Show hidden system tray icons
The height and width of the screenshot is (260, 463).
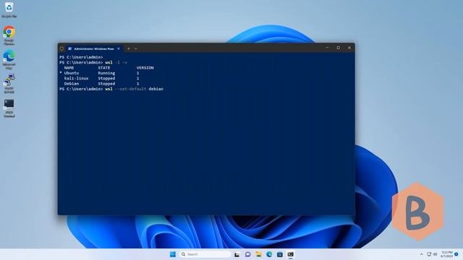[421, 254]
